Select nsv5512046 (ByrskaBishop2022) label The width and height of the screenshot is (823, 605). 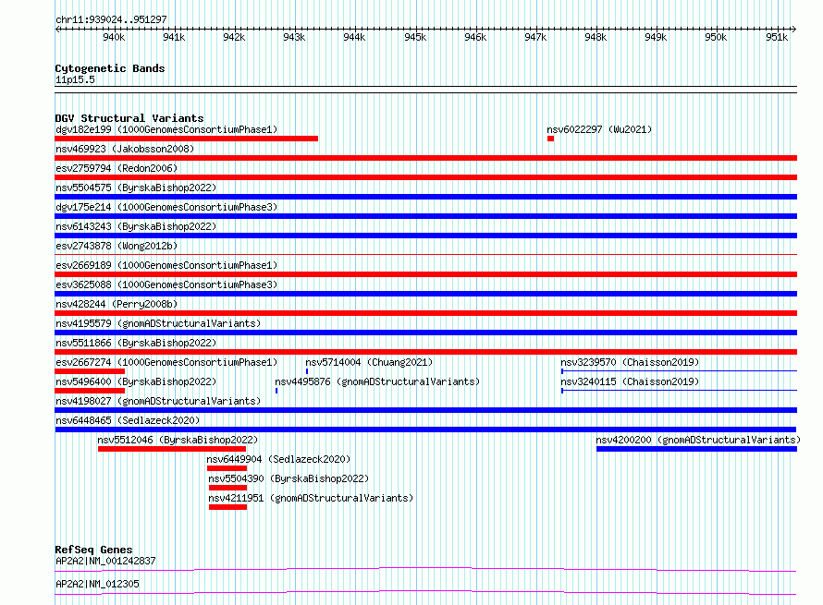pos(178,440)
